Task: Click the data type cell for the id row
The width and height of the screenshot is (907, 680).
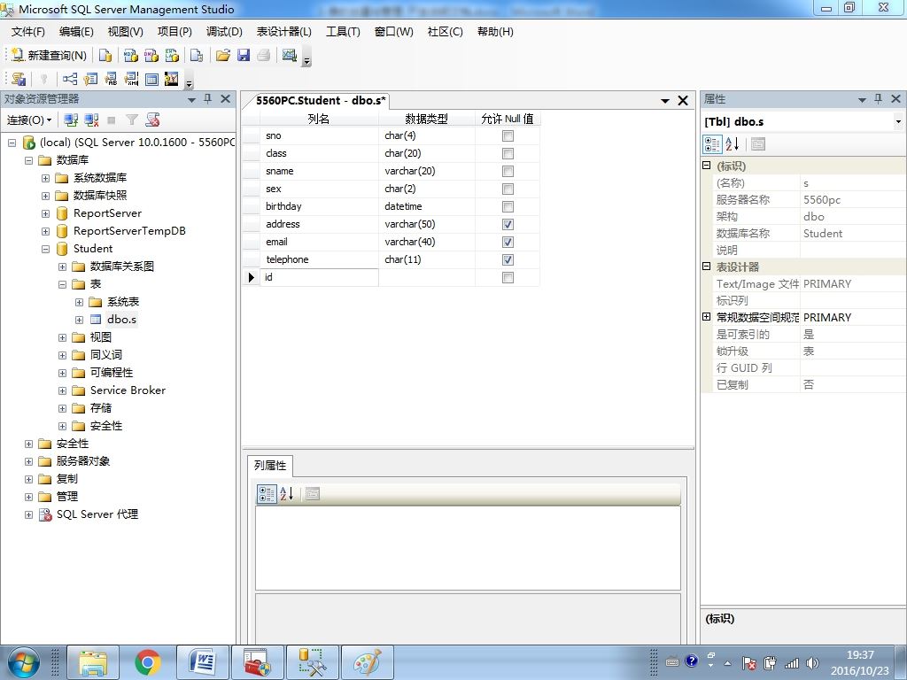Action: tap(427, 277)
